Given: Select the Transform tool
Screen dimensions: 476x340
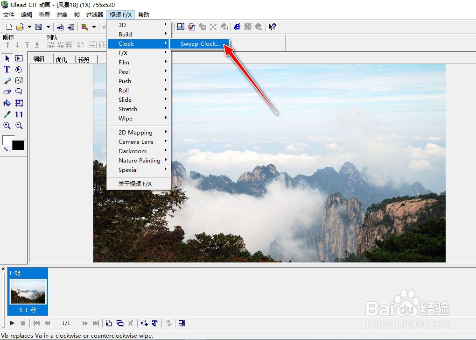Looking at the screenshot, I should point(19,103).
